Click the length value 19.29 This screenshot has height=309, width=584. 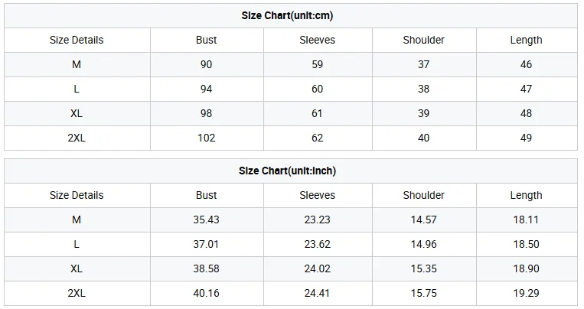pos(526,293)
